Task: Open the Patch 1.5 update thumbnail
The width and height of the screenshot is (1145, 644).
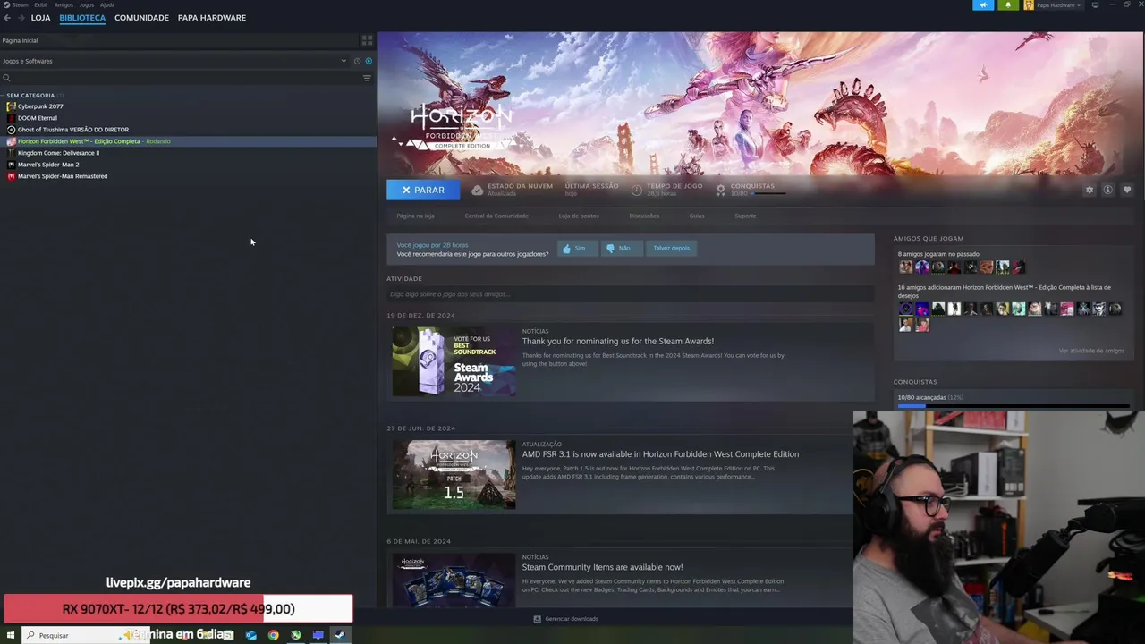Action: click(454, 474)
